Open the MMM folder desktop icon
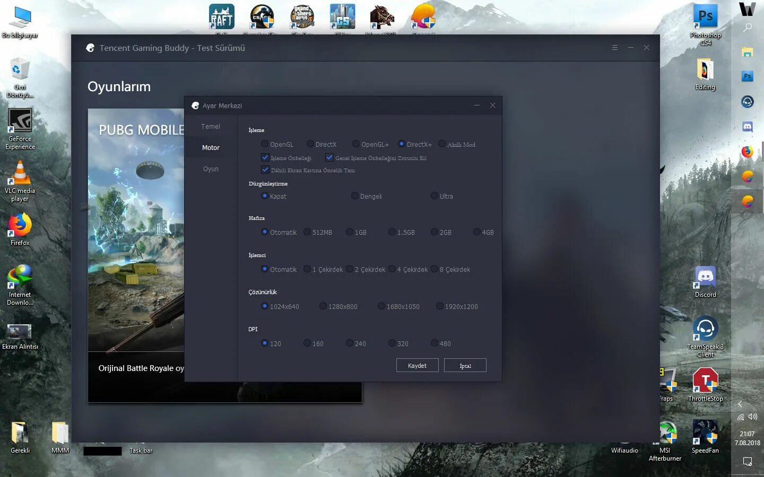764x477 pixels. [60, 437]
